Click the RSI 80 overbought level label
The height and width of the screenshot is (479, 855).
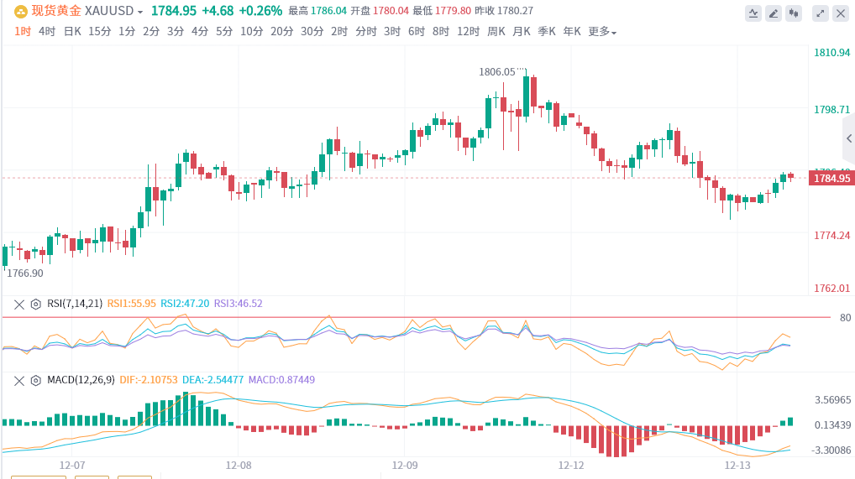coord(845,318)
